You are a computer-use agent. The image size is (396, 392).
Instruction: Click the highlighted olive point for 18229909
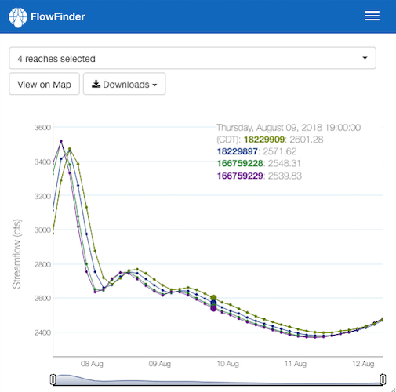point(213,298)
